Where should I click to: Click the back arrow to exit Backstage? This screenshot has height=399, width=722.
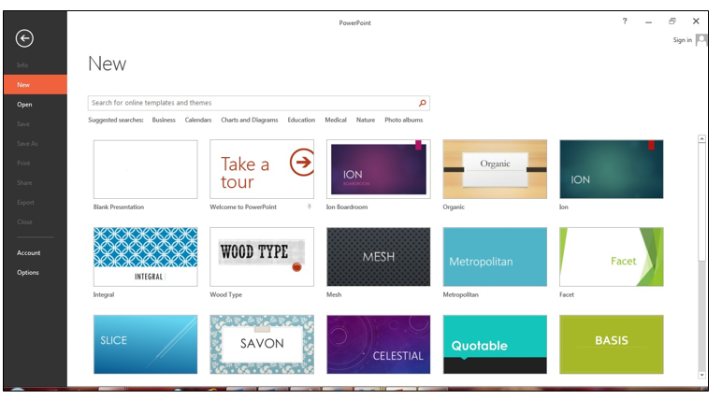[x=24, y=38]
